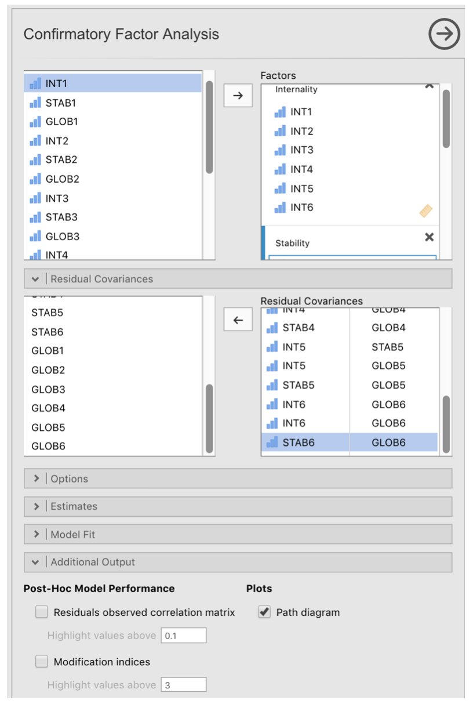
Task: Click the right arrow to assign variable to Factors
Action: tap(238, 96)
